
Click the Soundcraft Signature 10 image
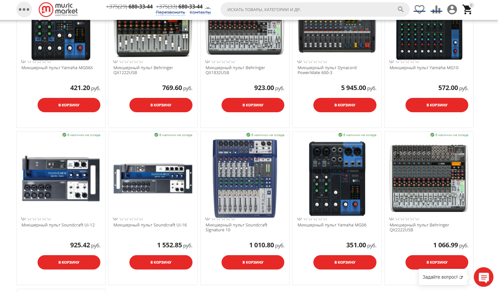pyautogui.click(x=245, y=178)
